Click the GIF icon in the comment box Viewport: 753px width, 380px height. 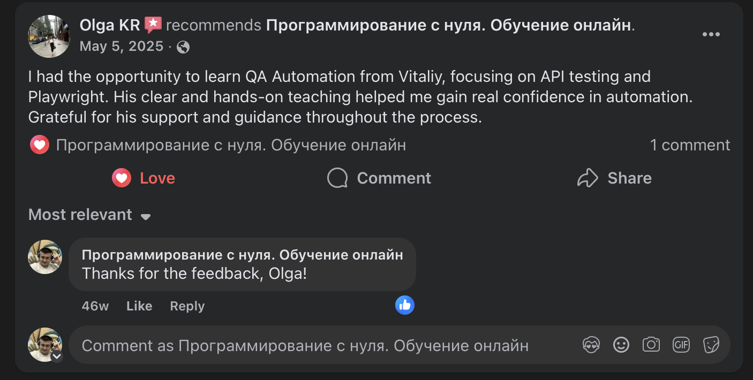(x=681, y=345)
